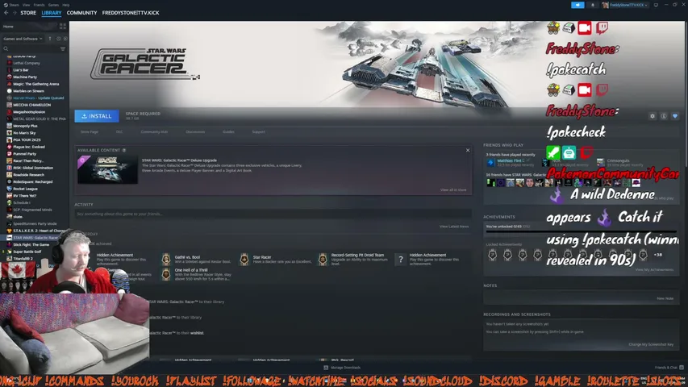Click View Latest News link
Image resolution: width=688 pixels, height=387 pixels.
pyautogui.click(x=454, y=227)
